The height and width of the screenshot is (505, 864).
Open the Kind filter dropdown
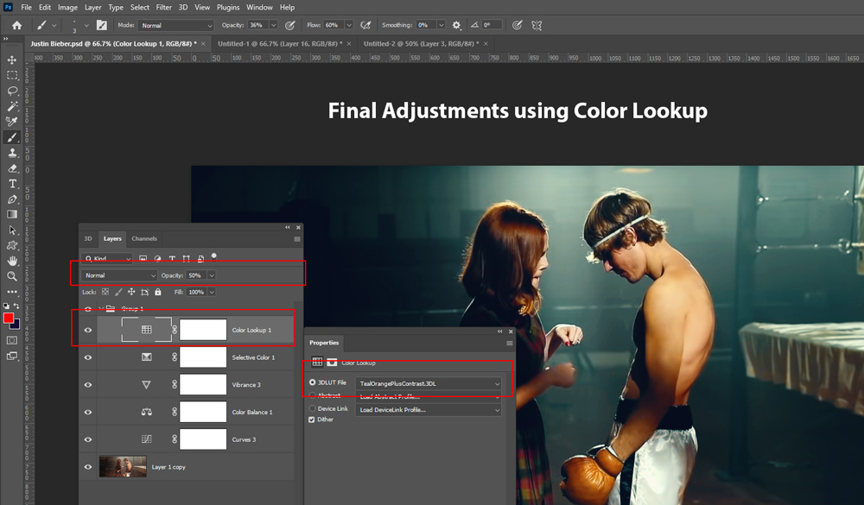tap(108, 258)
